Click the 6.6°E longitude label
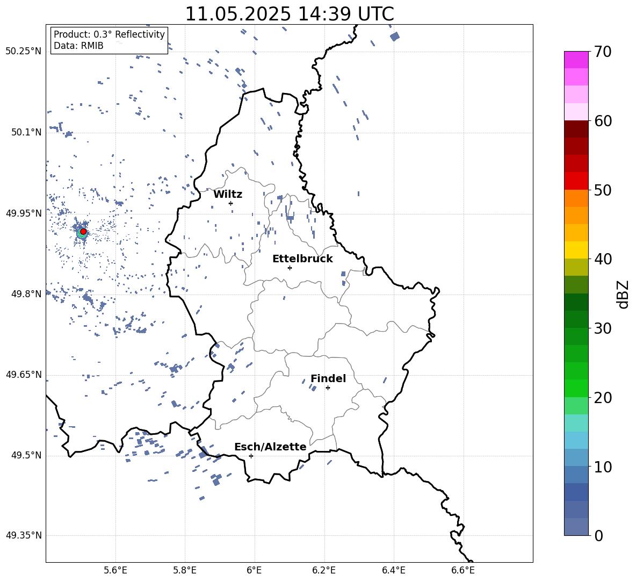This screenshot has width=636, height=581. tap(463, 570)
